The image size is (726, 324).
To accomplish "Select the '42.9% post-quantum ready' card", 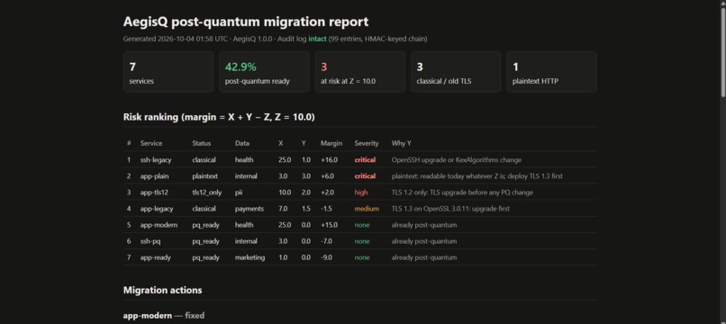I will (x=264, y=72).
